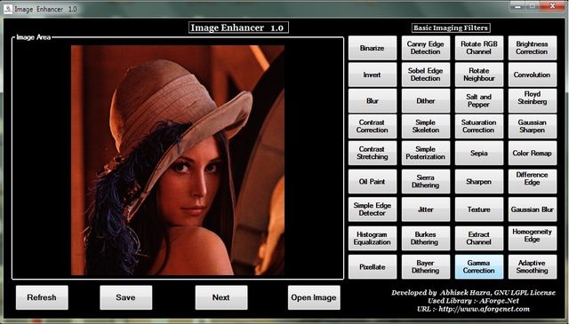
Task: Open Brightness Correction filter
Action: pos(533,48)
